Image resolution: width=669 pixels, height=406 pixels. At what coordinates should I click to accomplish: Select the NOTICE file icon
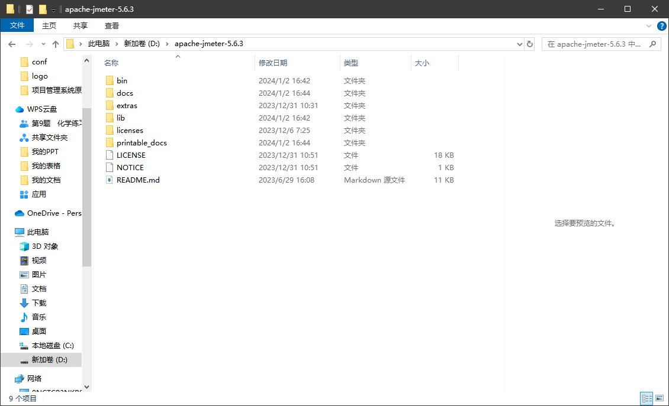tap(110, 167)
